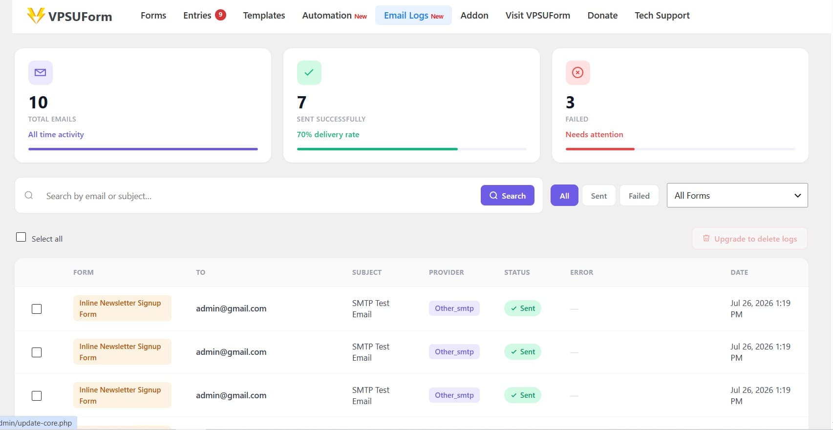Screen dimensions: 833x430
Task: Follow the Visit VPSUForm link
Action: click(x=537, y=16)
